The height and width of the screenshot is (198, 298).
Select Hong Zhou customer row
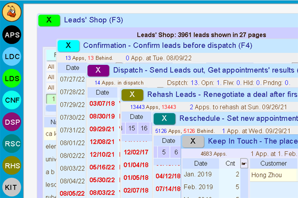pyautogui.click(x=274, y=175)
